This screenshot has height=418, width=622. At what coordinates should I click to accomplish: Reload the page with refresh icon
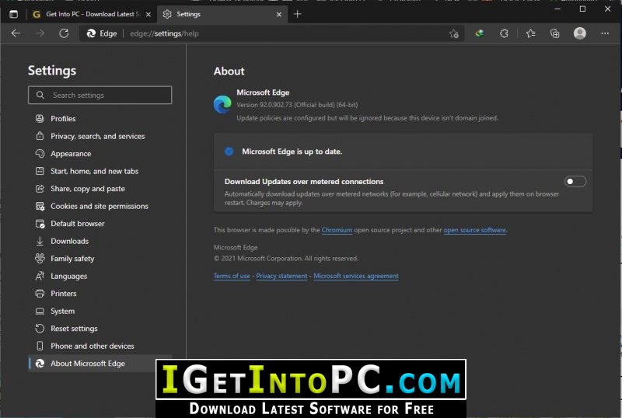click(x=64, y=33)
